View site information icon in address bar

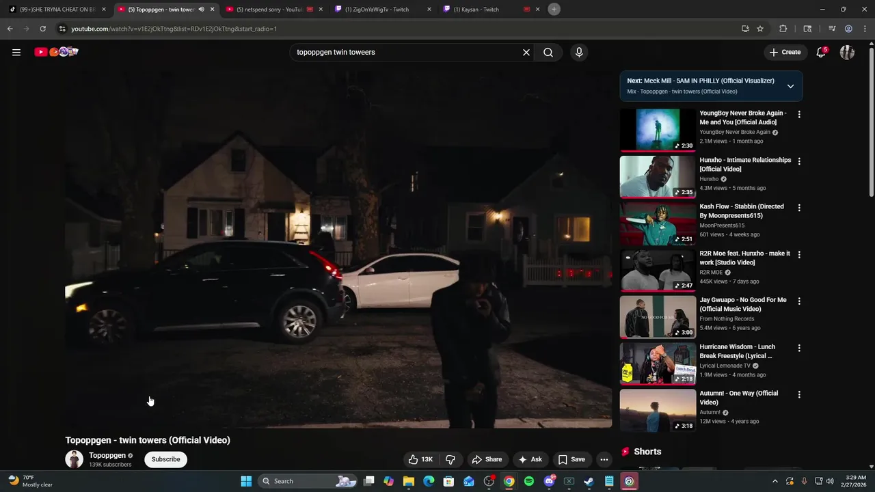pos(62,29)
